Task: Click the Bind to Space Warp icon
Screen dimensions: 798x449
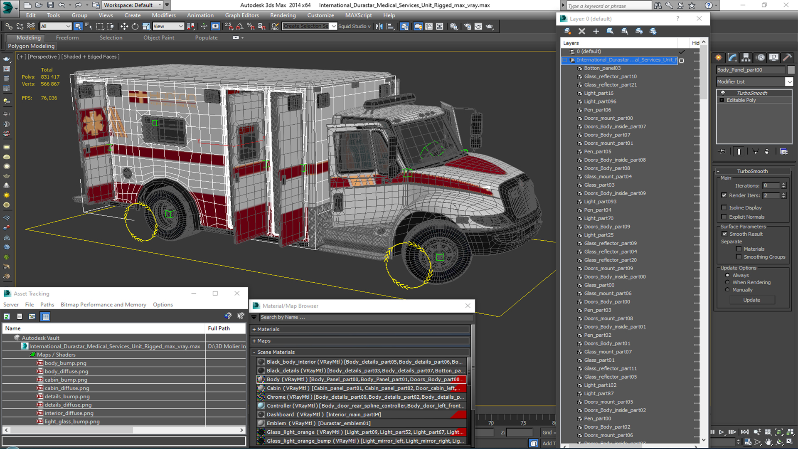Action: pos(31,26)
